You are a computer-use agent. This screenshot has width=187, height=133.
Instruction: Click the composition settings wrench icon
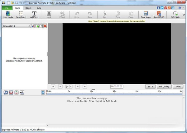(x=33, y=26)
